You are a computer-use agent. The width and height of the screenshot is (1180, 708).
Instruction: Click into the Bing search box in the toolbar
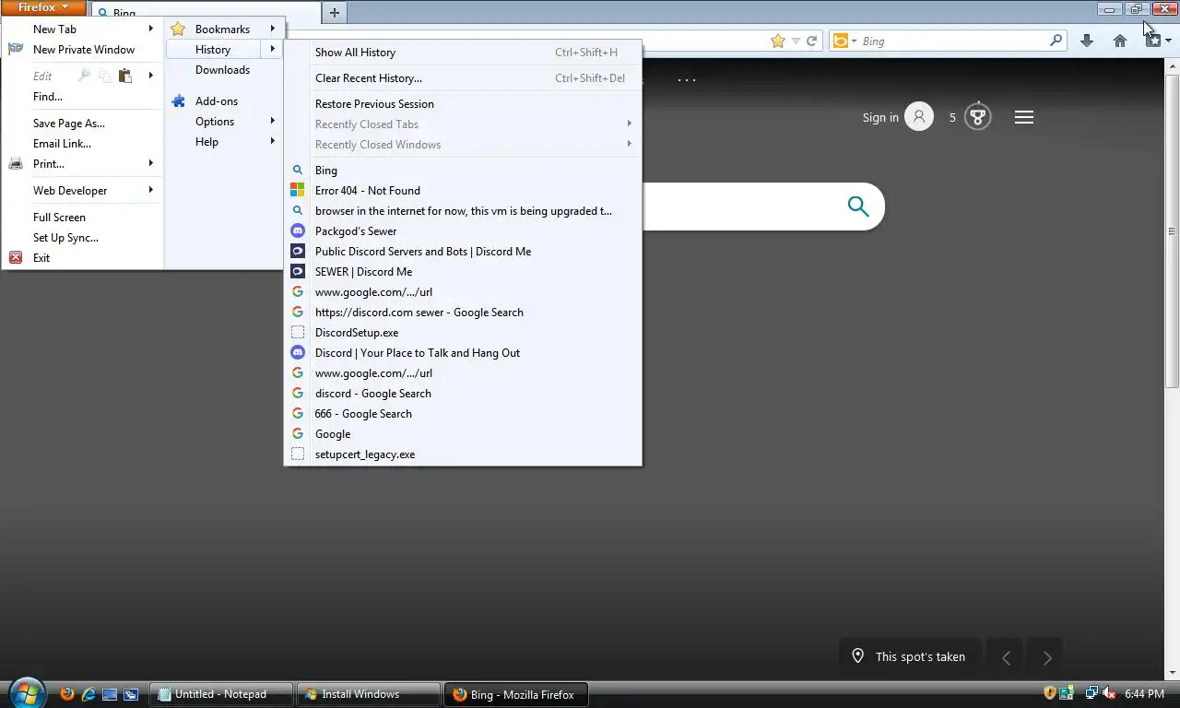tap(952, 41)
